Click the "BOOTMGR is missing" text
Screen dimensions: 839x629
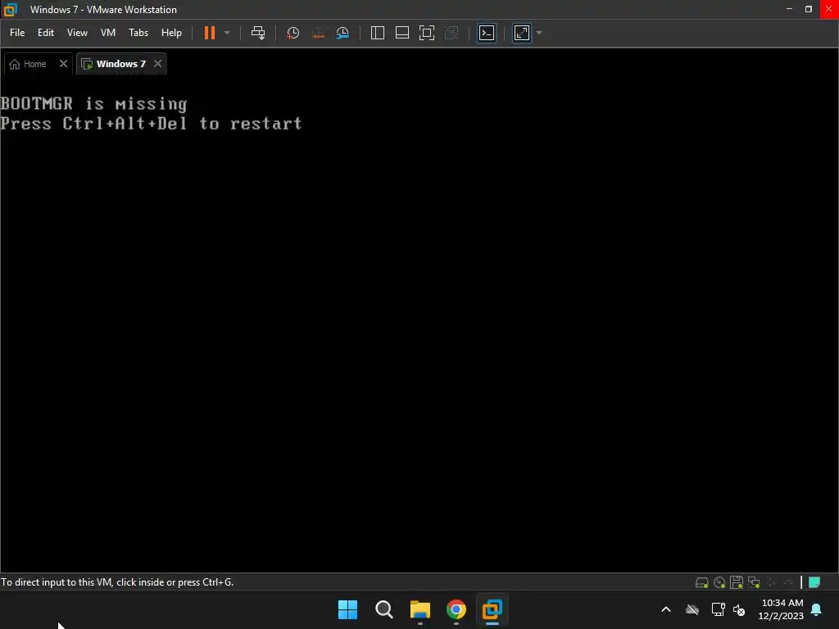(x=94, y=104)
